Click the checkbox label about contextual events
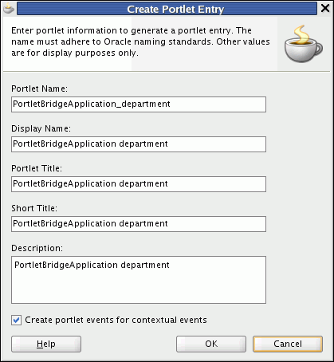 [116, 320]
